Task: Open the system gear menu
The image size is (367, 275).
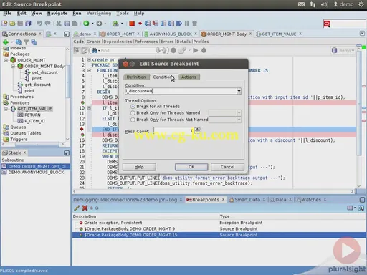Action: tap(361, 4)
